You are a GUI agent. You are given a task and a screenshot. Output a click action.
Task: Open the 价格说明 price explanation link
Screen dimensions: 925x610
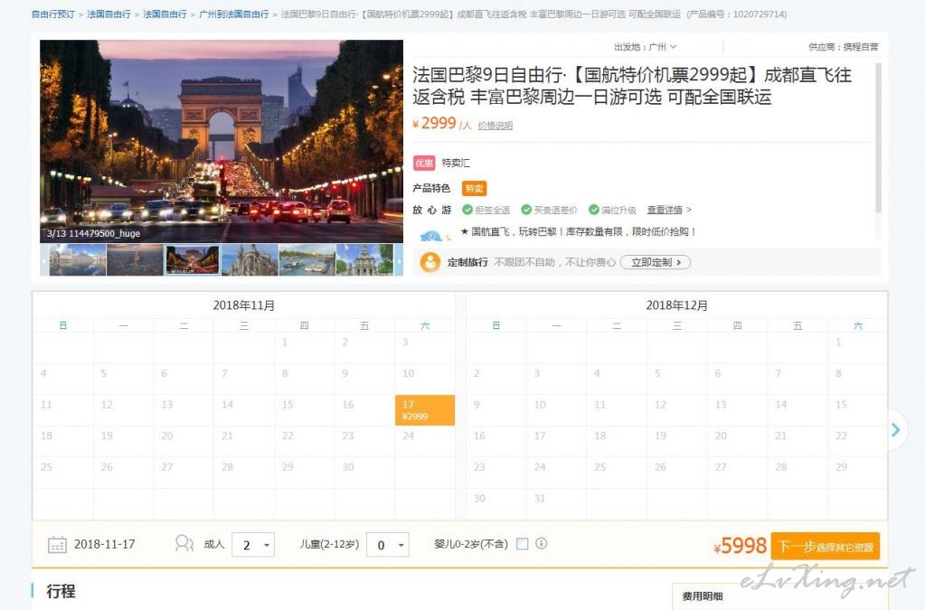(495, 126)
